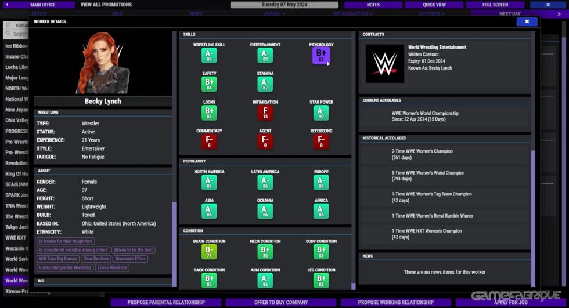The width and height of the screenshot is (569, 308).
Task: Select Ice Ribbon in promotions list
Action: click(16, 46)
